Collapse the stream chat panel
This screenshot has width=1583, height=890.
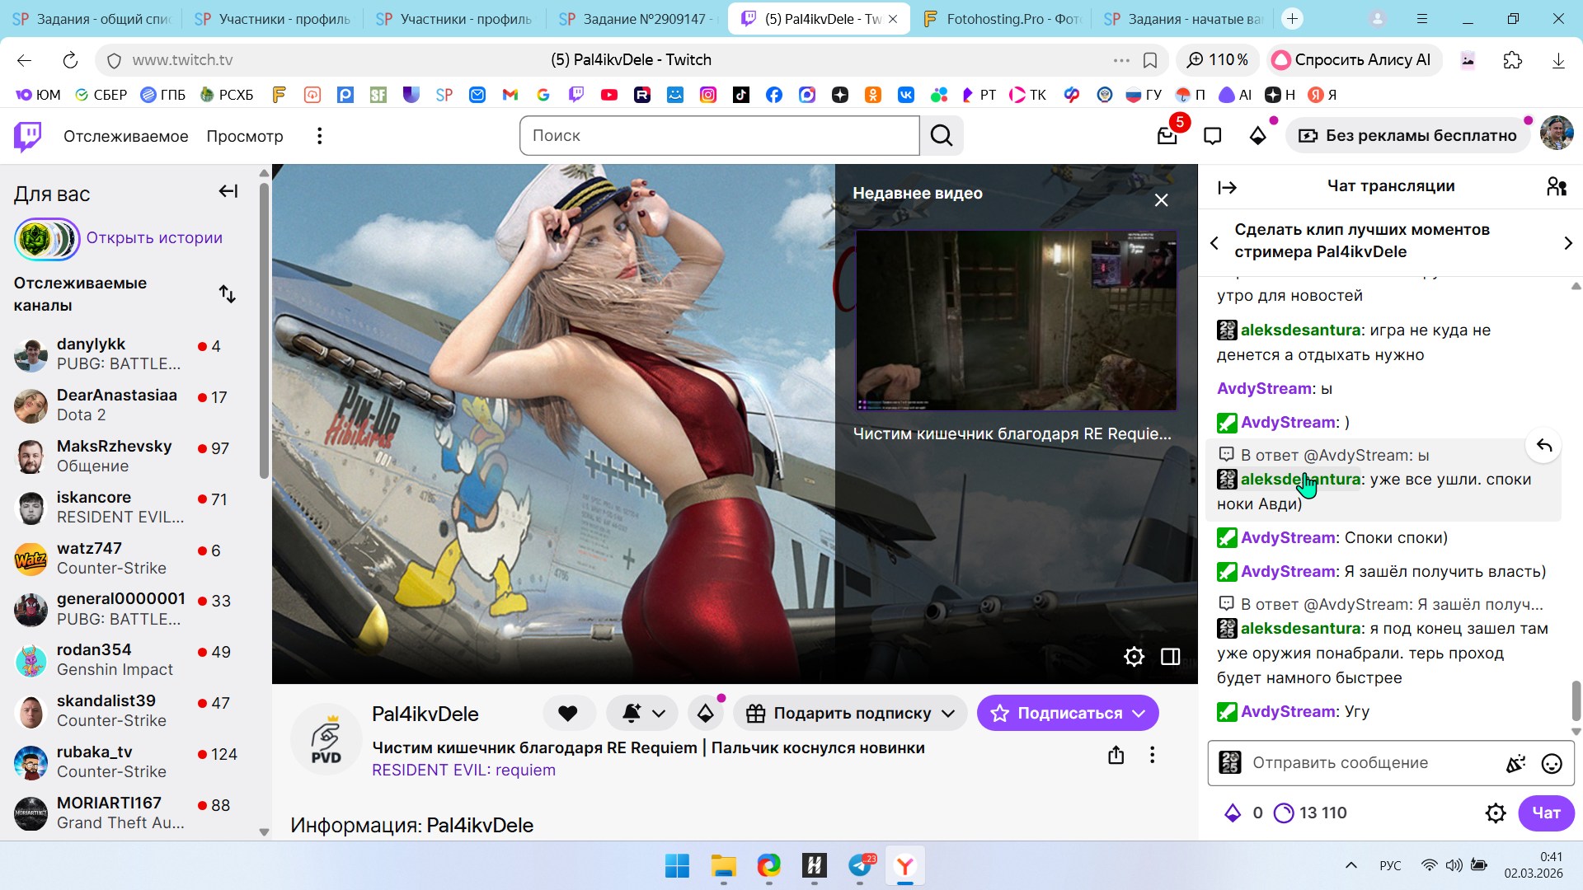pos(1227,188)
